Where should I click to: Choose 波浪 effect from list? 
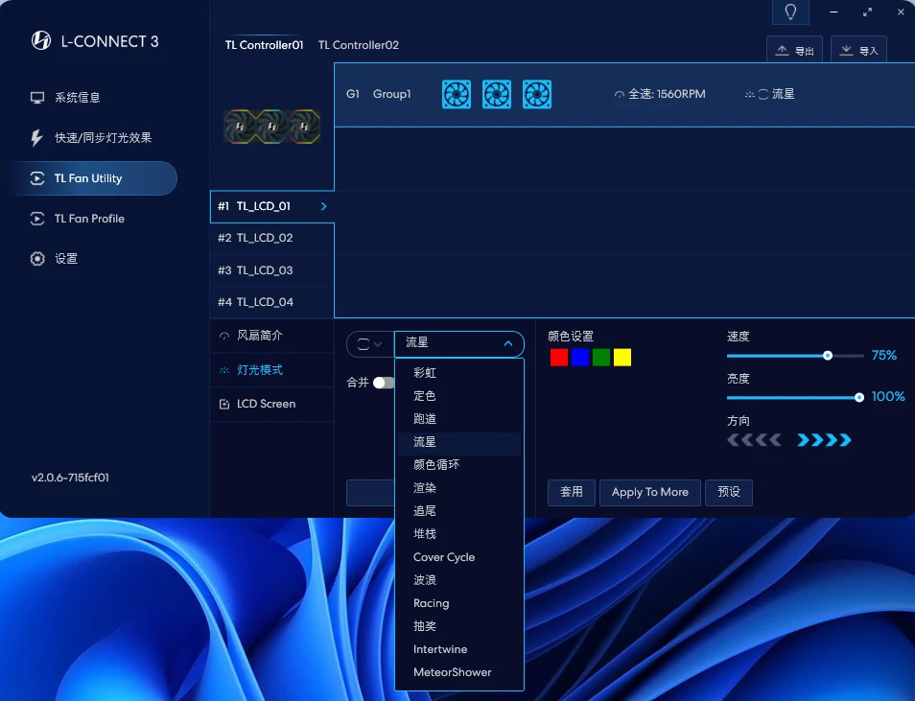(459, 580)
